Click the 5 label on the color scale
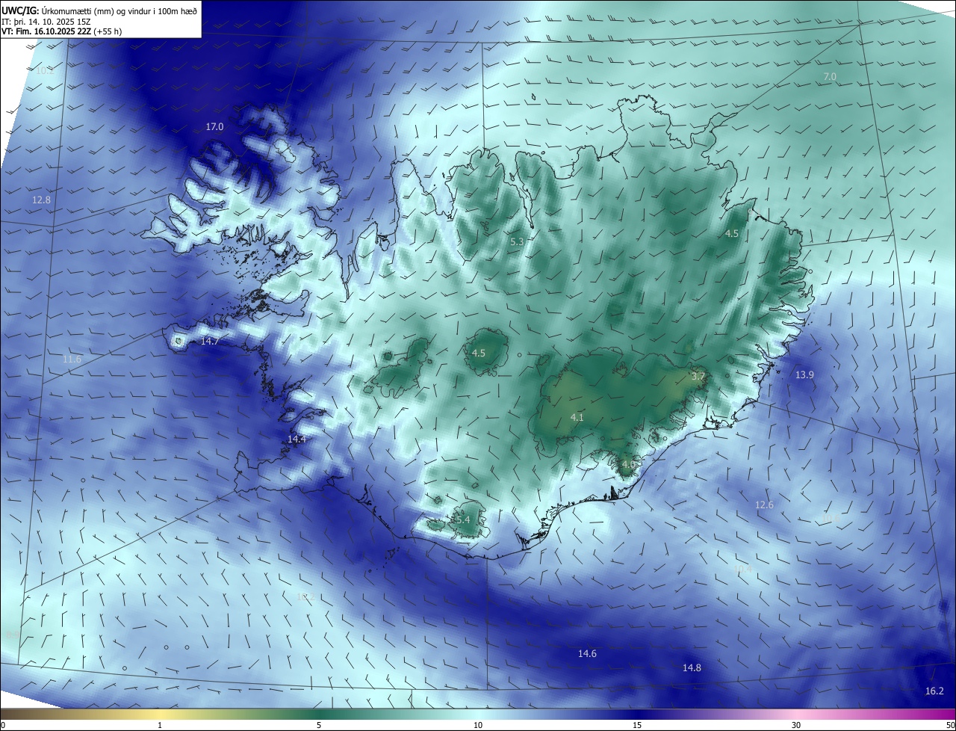Screen dimensions: 956x731 click(x=319, y=725)
